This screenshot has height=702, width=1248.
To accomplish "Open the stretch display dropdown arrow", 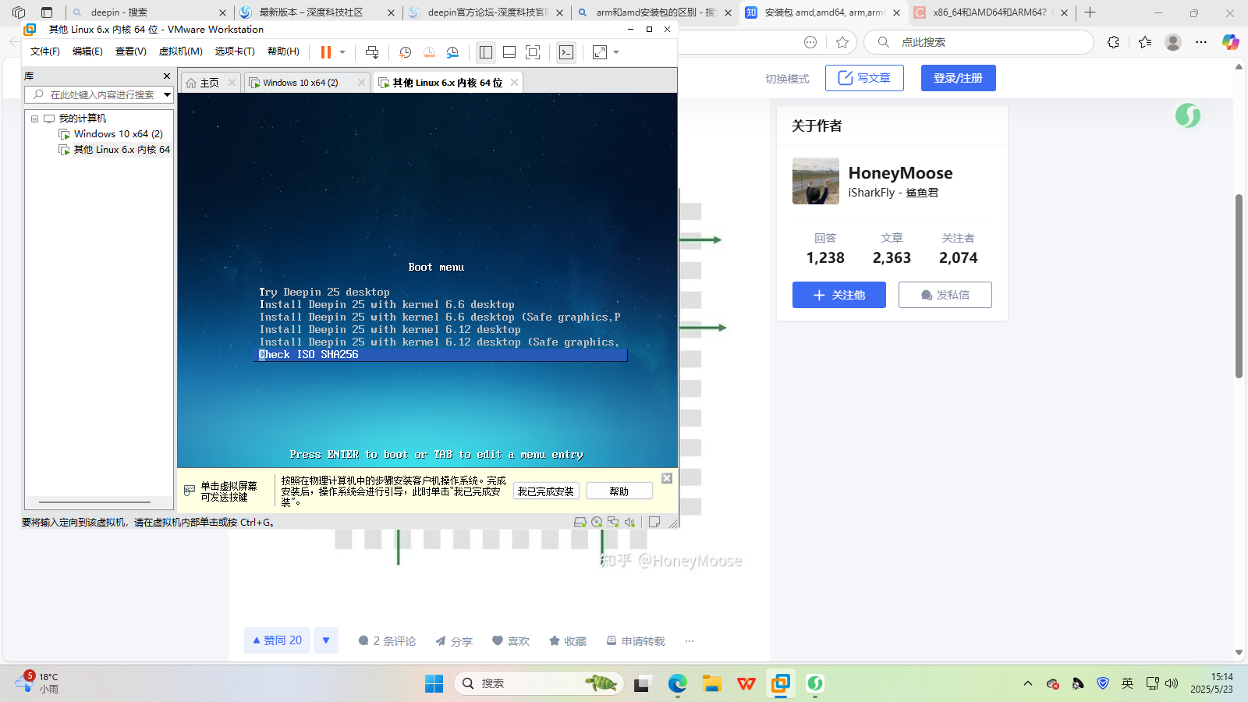I will pos(616,52).
